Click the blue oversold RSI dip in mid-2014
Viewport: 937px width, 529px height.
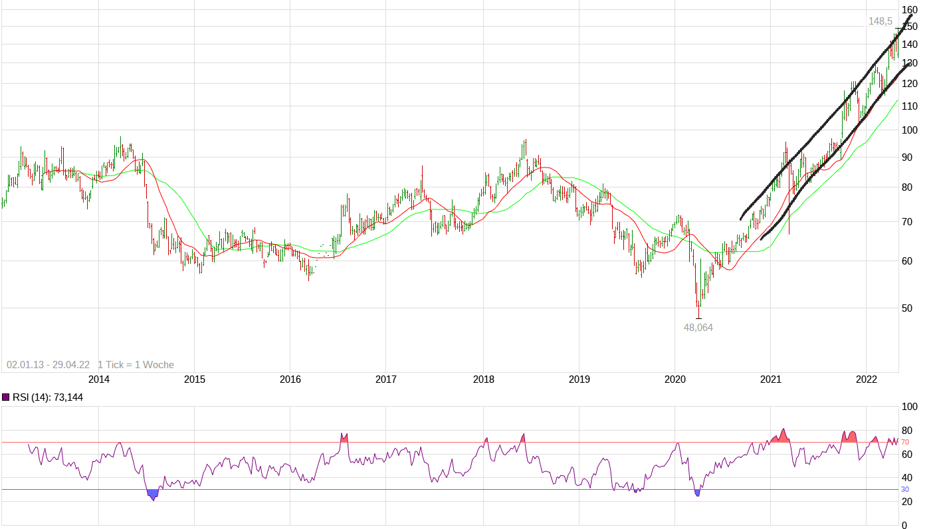153,494
